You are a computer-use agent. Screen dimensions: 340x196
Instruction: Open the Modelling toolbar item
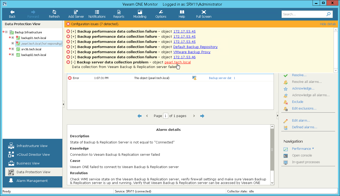click(x=140, y=14)
